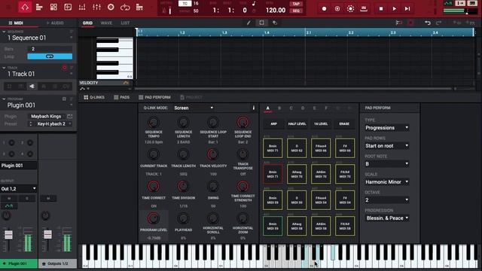Open the Root Note B dropdown

(x=386, y=164)
